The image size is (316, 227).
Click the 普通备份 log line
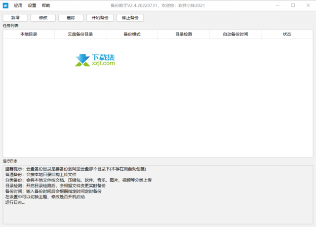(41, 175)
